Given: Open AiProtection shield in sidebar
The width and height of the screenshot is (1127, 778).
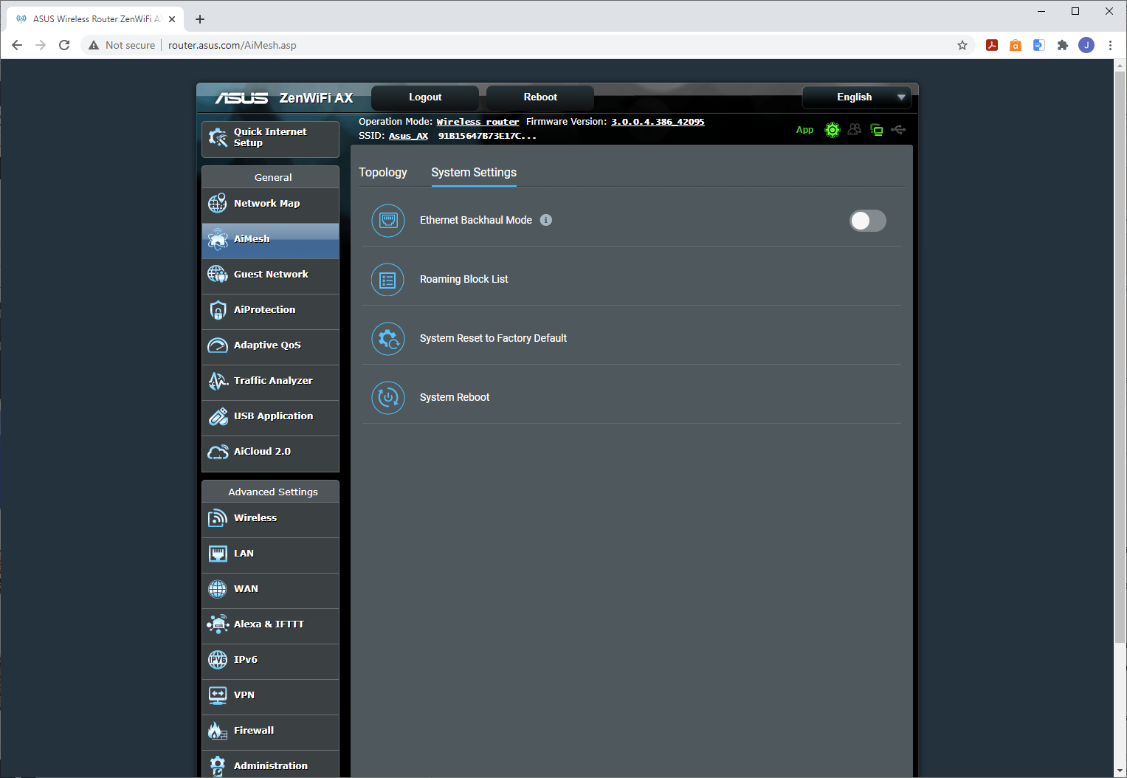Looking at the screenshot, I should 270,310.
